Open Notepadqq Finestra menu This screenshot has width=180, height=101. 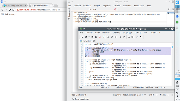[153, 33]
